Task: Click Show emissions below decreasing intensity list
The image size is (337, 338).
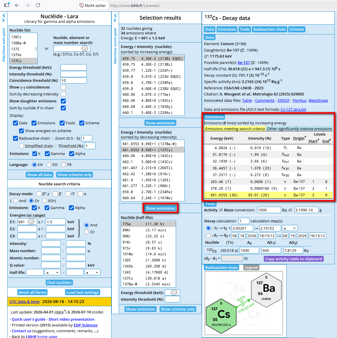Action: click(x=160, y=208)
